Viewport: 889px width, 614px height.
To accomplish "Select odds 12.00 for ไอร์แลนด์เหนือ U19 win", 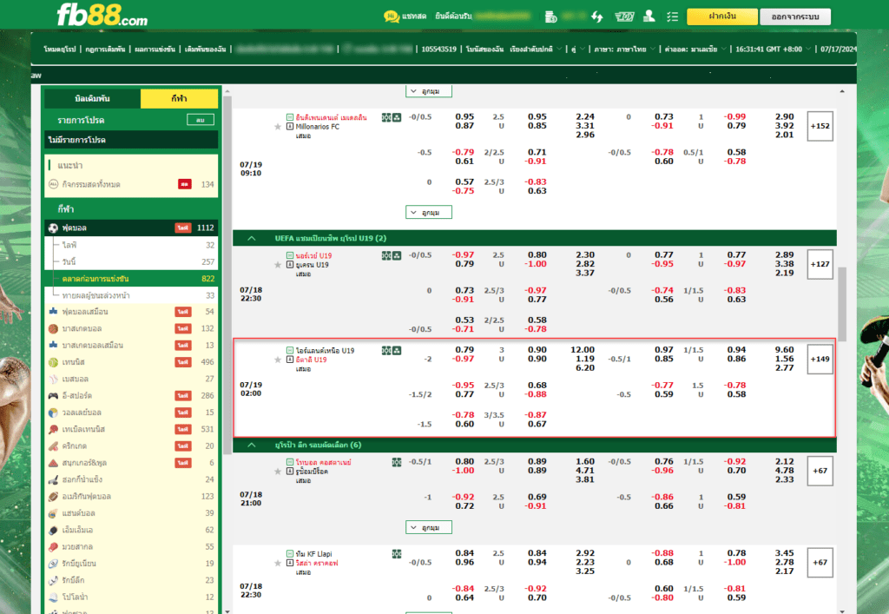I will (583, 350).
